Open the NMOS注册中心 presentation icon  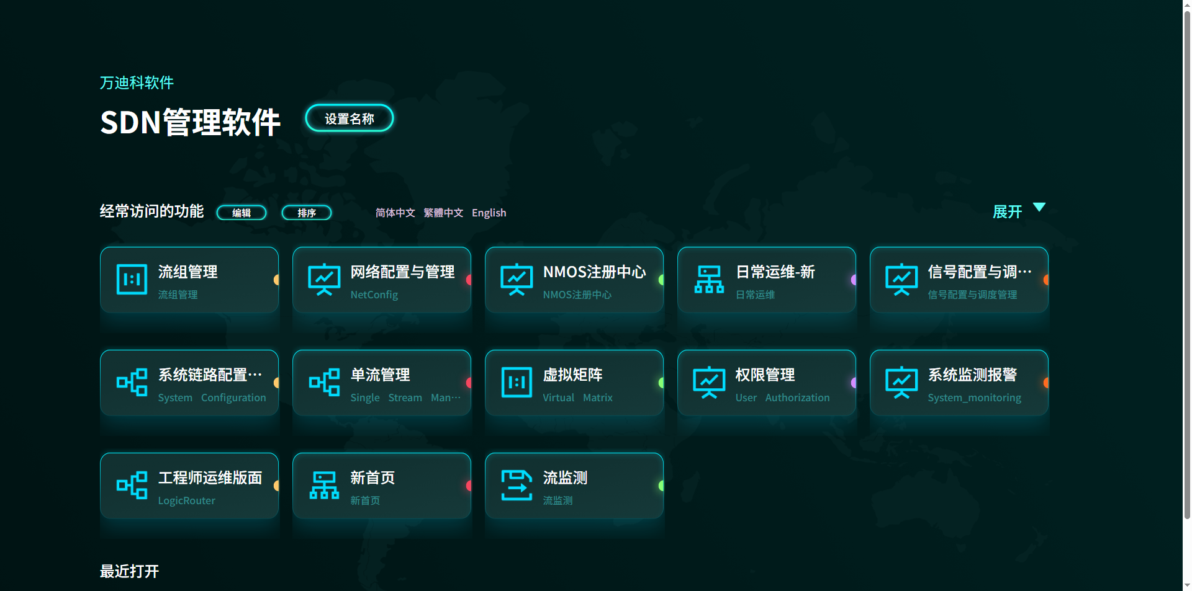click(x=516, y=280)
